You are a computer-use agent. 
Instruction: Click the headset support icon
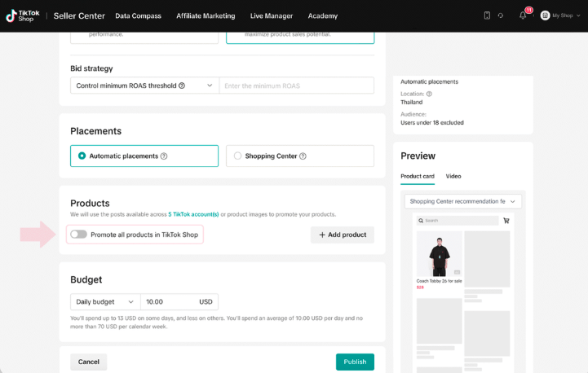[x=500, y=15]
